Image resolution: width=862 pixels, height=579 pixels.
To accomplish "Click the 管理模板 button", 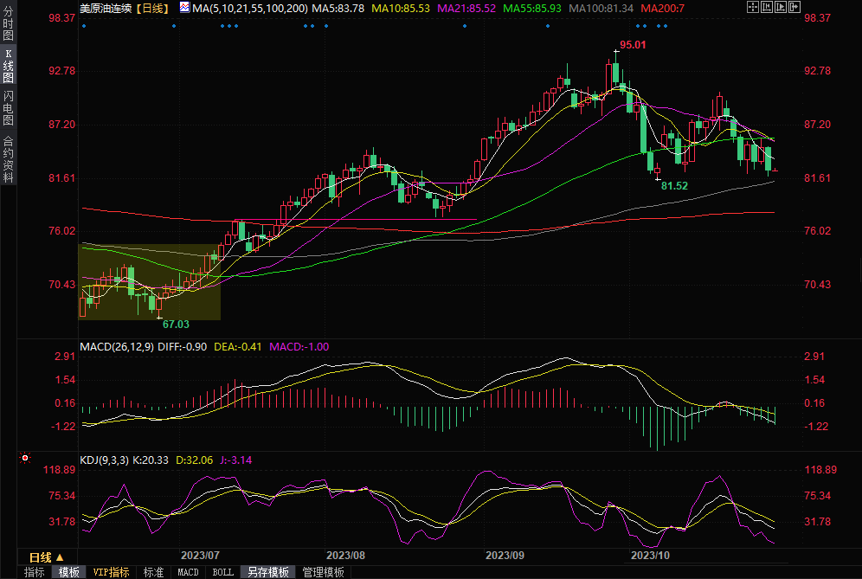I will point(323,572).
